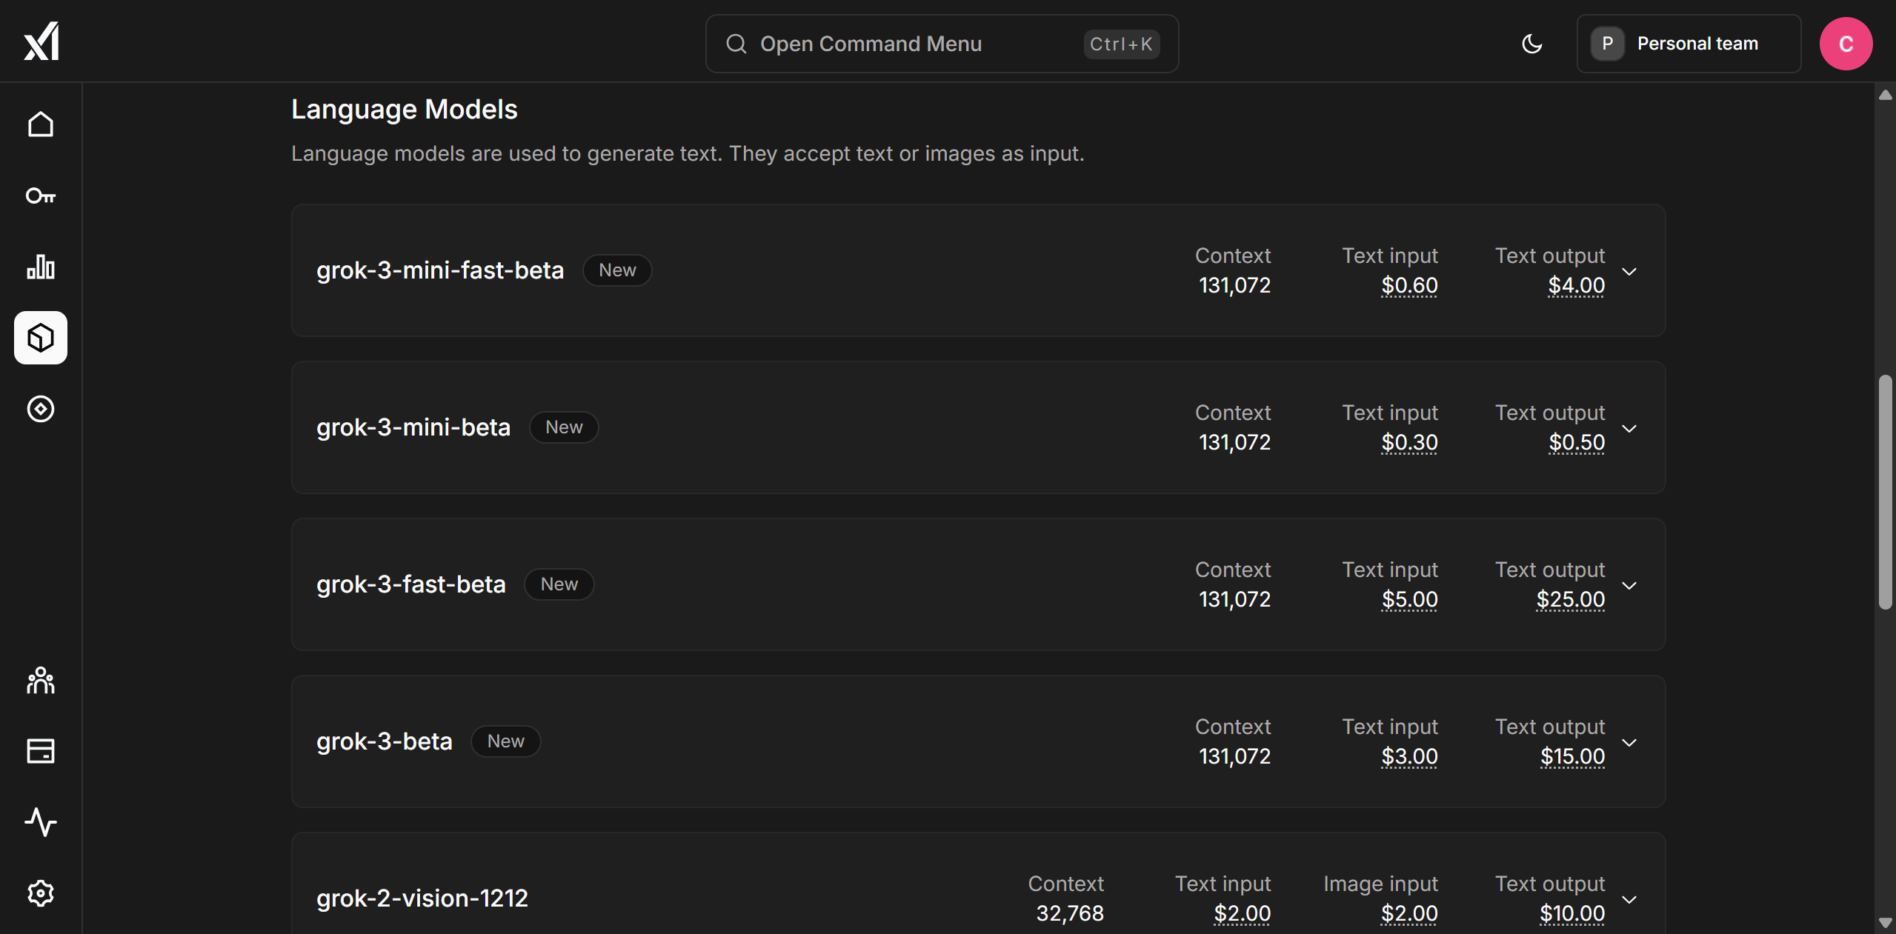Image resolution: width=1896 pixels, height=934 pixels.
Task: Expand the grok-3-beta row chevron
Action: [1629, 742]
